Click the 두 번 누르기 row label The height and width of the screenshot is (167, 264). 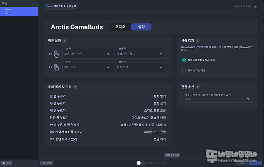pos(58,103)
